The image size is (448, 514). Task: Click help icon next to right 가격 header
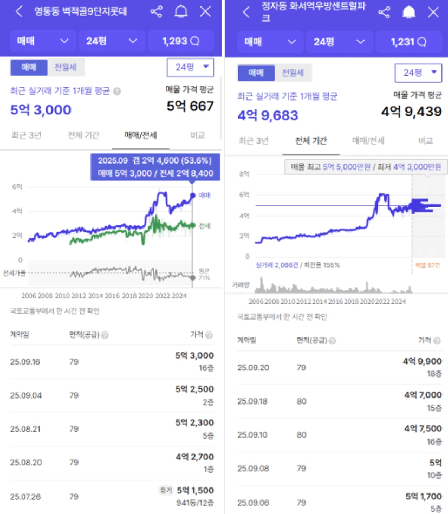pyautogui.click(x=437, y=341)
